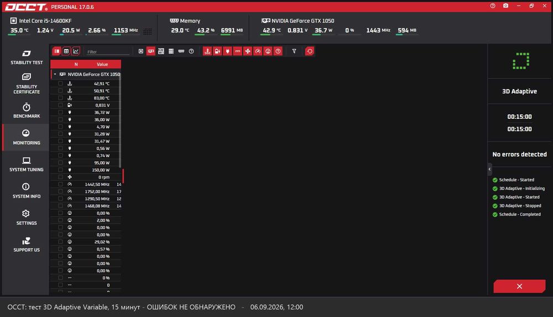Click the CPU core activity grid icon

(x=148, y=31)
